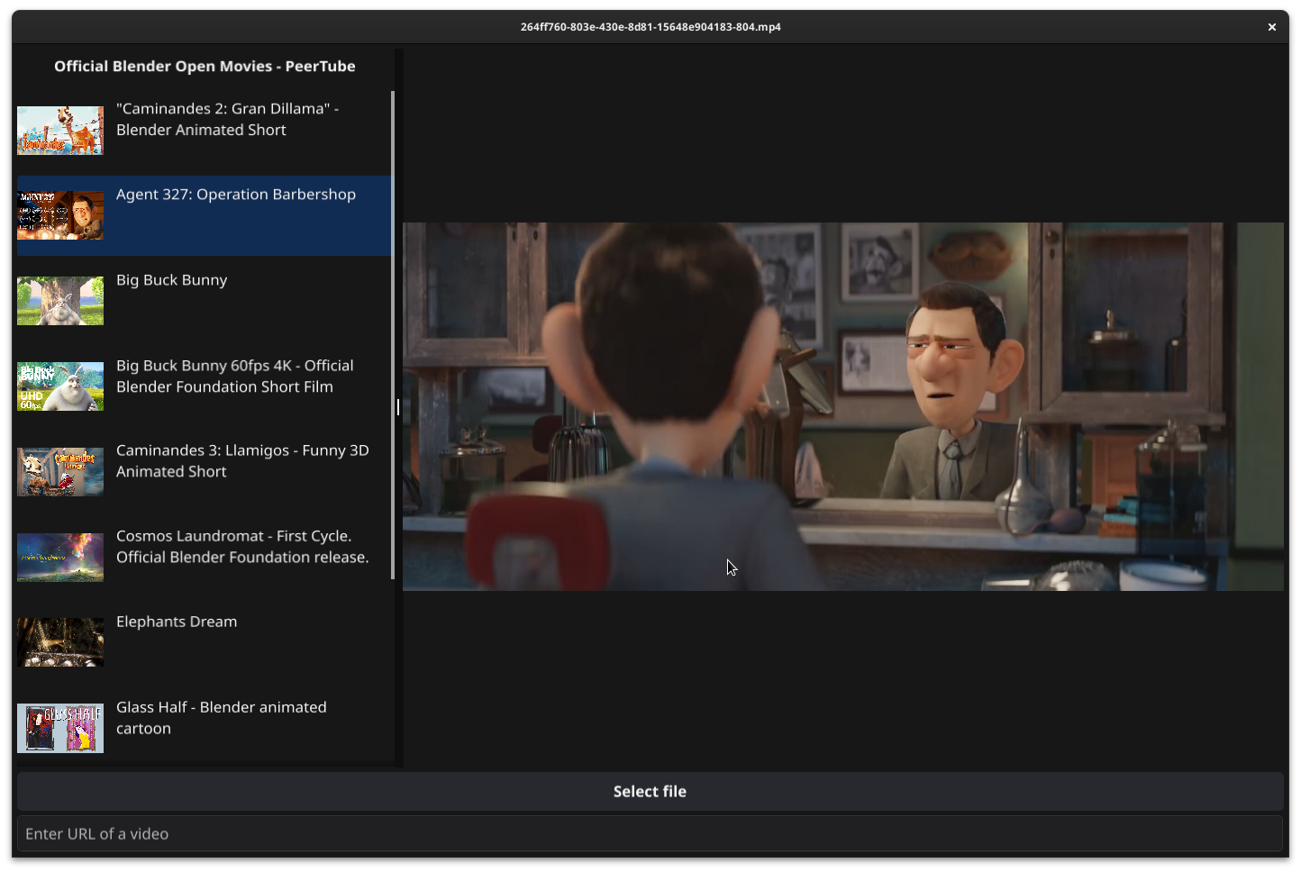Select "Caminandes 2: Gran Dillama" title text
This screenshot has width=1301, height=872.
(x=227, y=119)
